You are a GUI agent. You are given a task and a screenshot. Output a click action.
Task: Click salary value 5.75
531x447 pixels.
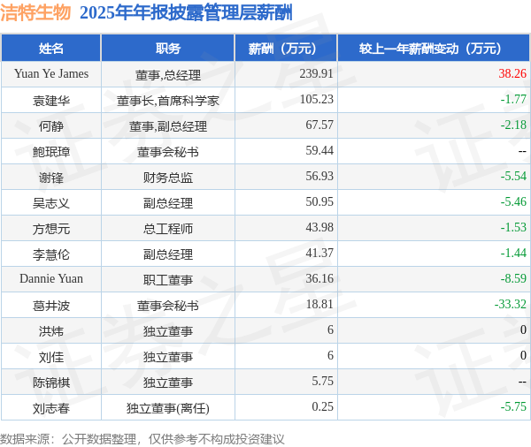coord(322,382)
